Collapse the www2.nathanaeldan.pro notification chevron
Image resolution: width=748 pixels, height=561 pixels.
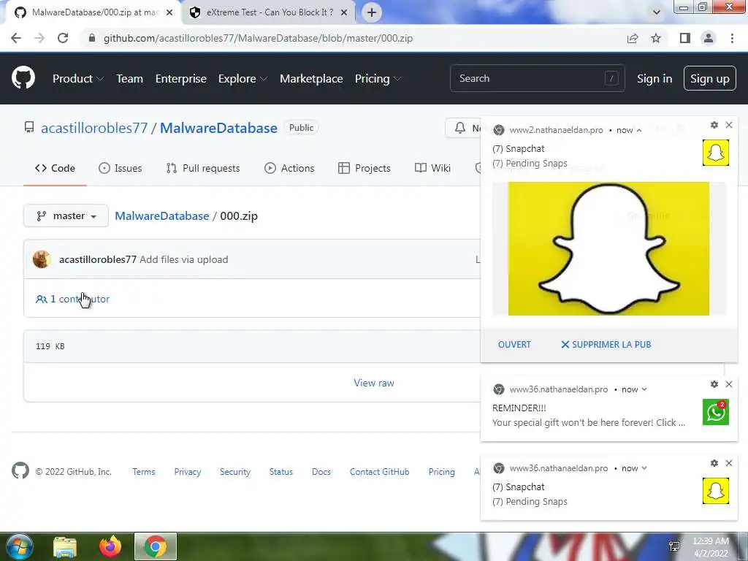pyautogui.click(x=638, y=130)
